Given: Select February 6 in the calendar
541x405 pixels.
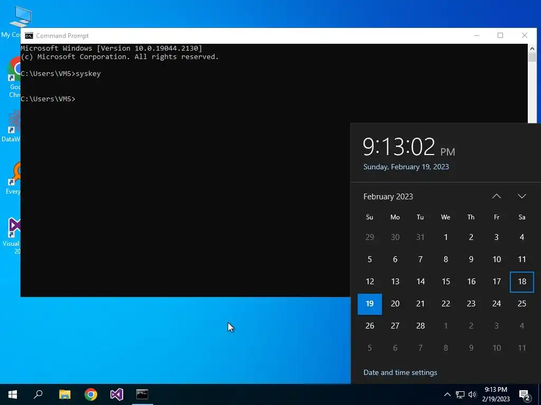Looking at the screenshot, I should coord(395,259).
